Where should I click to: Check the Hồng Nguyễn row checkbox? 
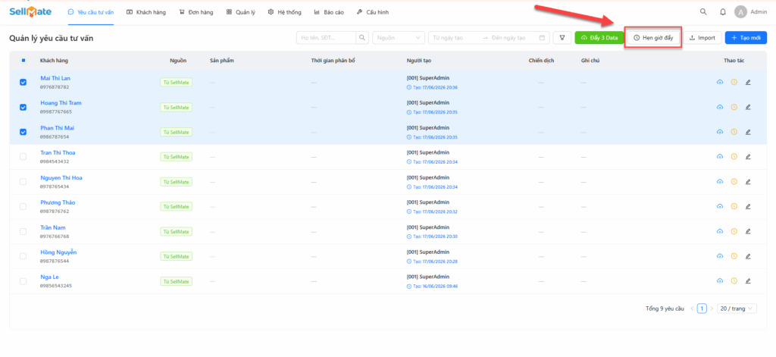[23, 256]
